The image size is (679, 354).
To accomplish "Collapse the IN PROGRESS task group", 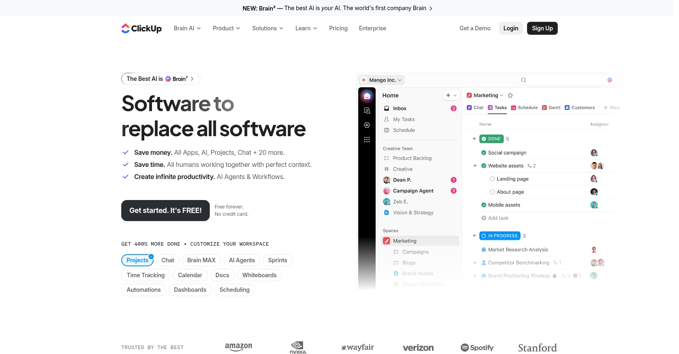I will (x=474, y=236).
